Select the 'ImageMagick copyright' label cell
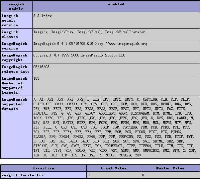Image resolution: width=201 pixels, height=179 pixels. [16, 57]
